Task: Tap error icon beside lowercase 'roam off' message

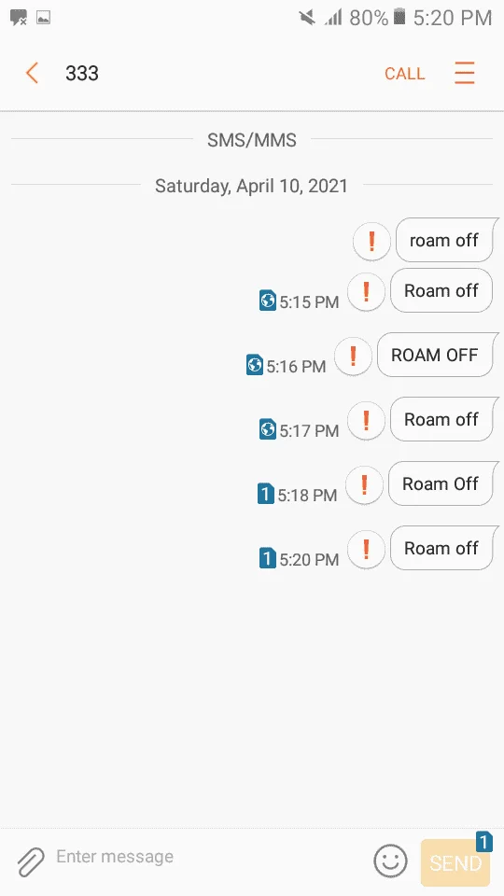Action: pyautogui.click(x=371, y=241)
